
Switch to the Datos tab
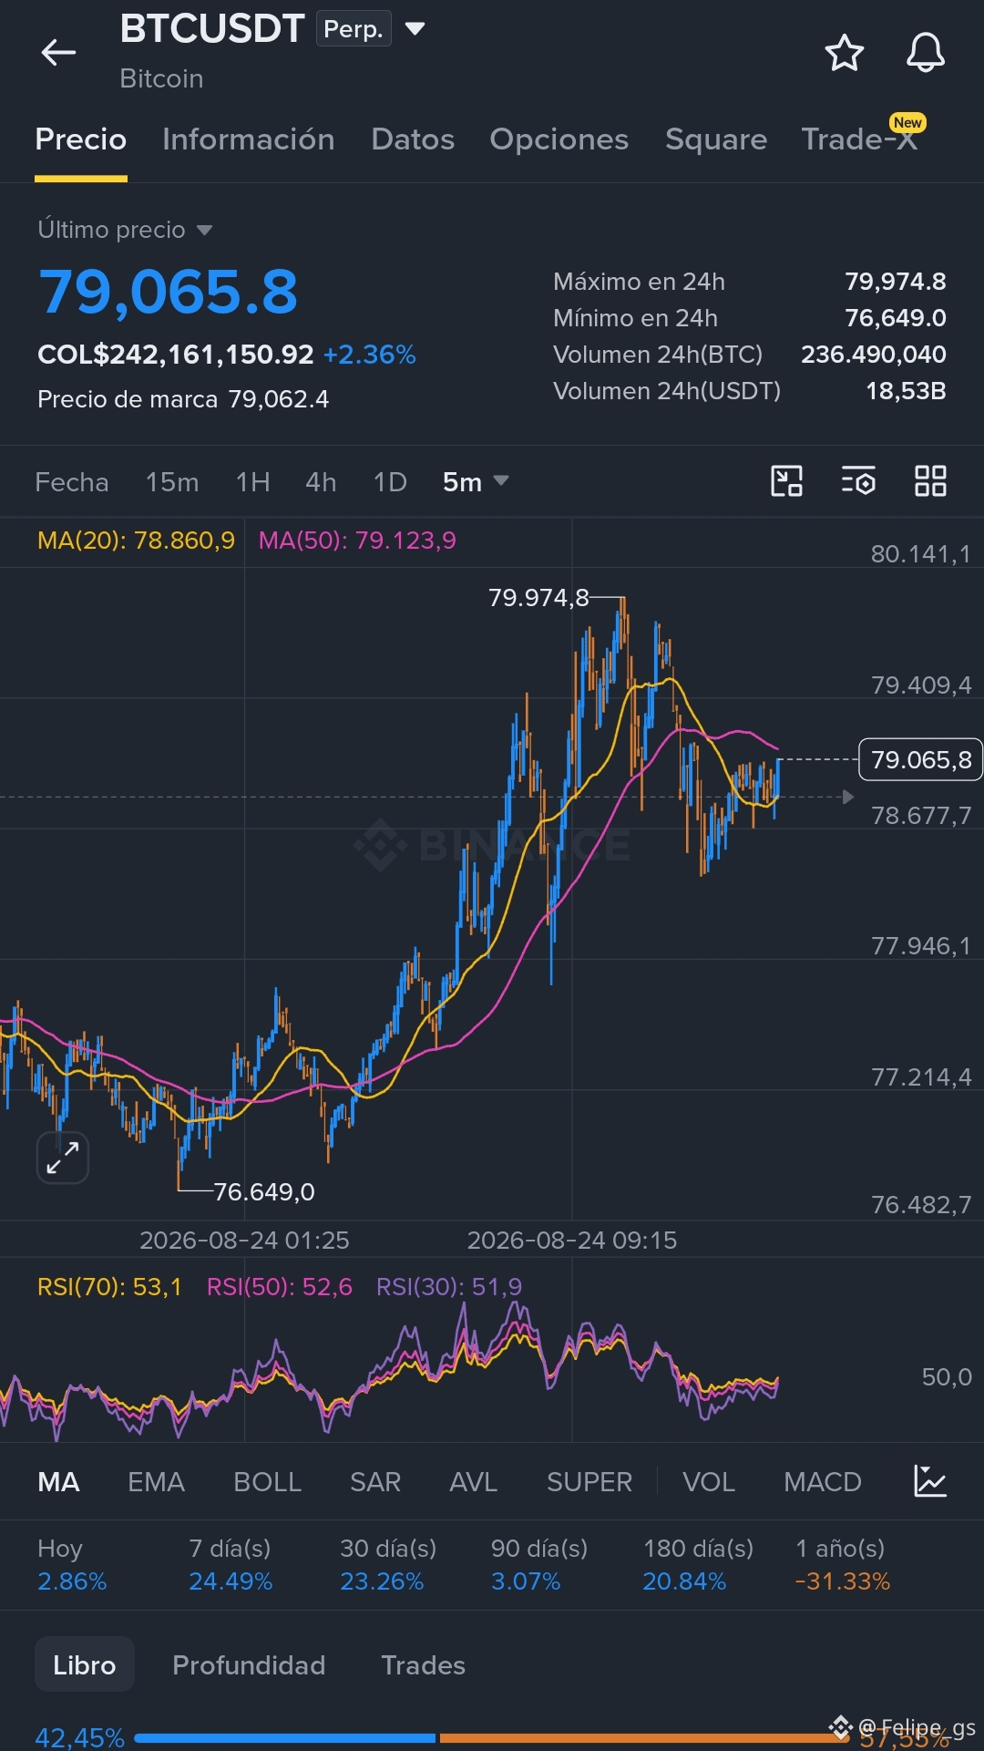pyautogui.click(x=413, y=139)
